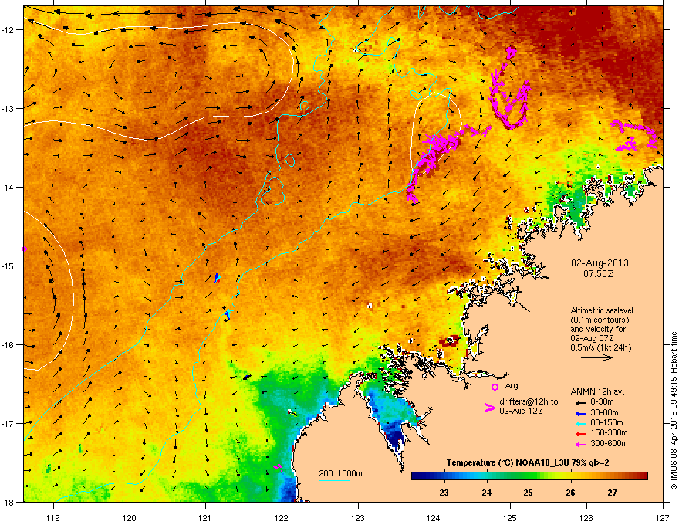Viewport: 679px width, 525px height.
Task: Click the longitude axis label '119'
Action: point(53,517)
